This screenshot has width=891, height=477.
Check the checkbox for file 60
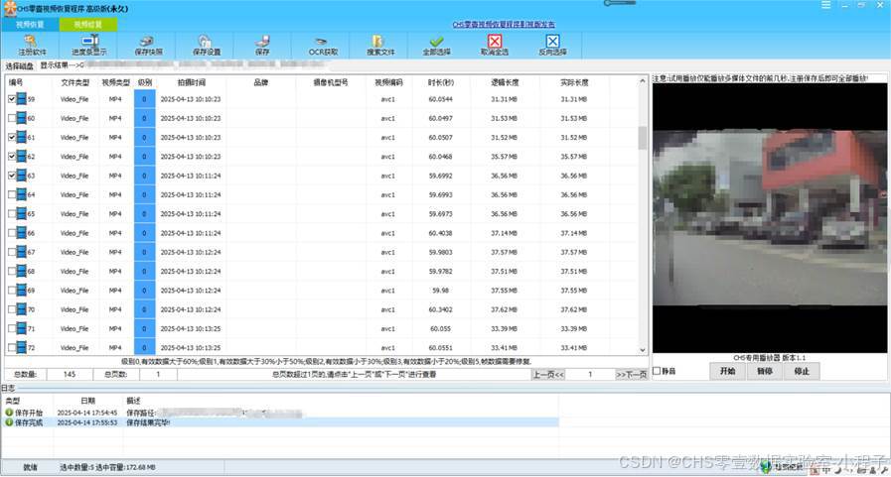click(12, 118)
